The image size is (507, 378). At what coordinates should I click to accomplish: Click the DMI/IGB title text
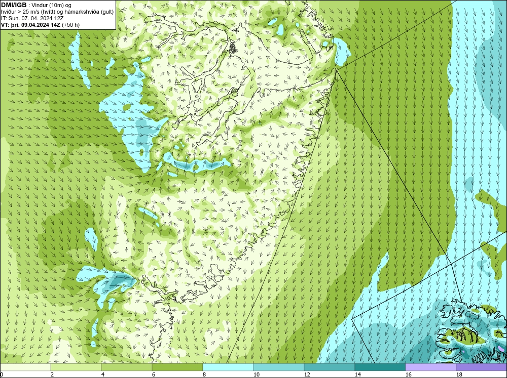click(x=14, y=5)
